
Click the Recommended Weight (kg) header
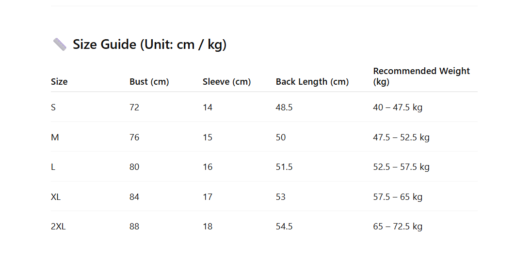pyautogui.click(x=421, y=76)
